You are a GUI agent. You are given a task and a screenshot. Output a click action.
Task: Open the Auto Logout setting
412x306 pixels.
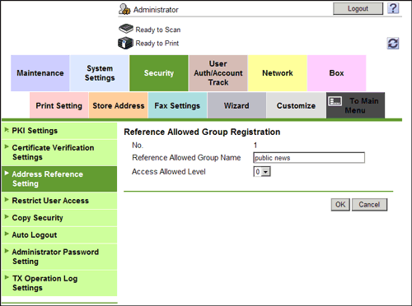[59, 235]
